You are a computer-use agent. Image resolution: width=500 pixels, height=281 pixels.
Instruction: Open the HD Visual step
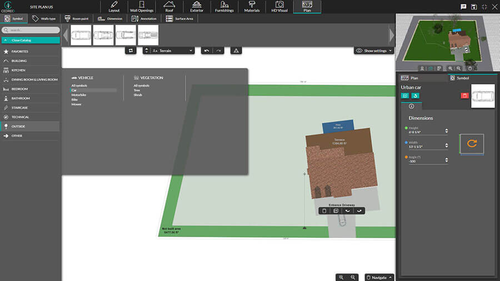[x=280, y=7]
